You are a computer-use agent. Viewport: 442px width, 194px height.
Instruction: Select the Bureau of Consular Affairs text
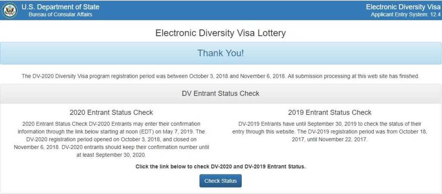pos(60,14)
